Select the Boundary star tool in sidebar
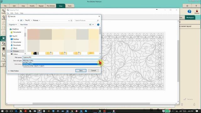The width and height of the screenshot is (201, 113). pos(3,39)
